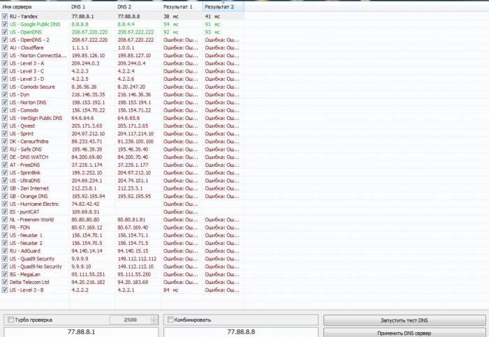Select the US - Norton DNS row

tap(122, 102)
